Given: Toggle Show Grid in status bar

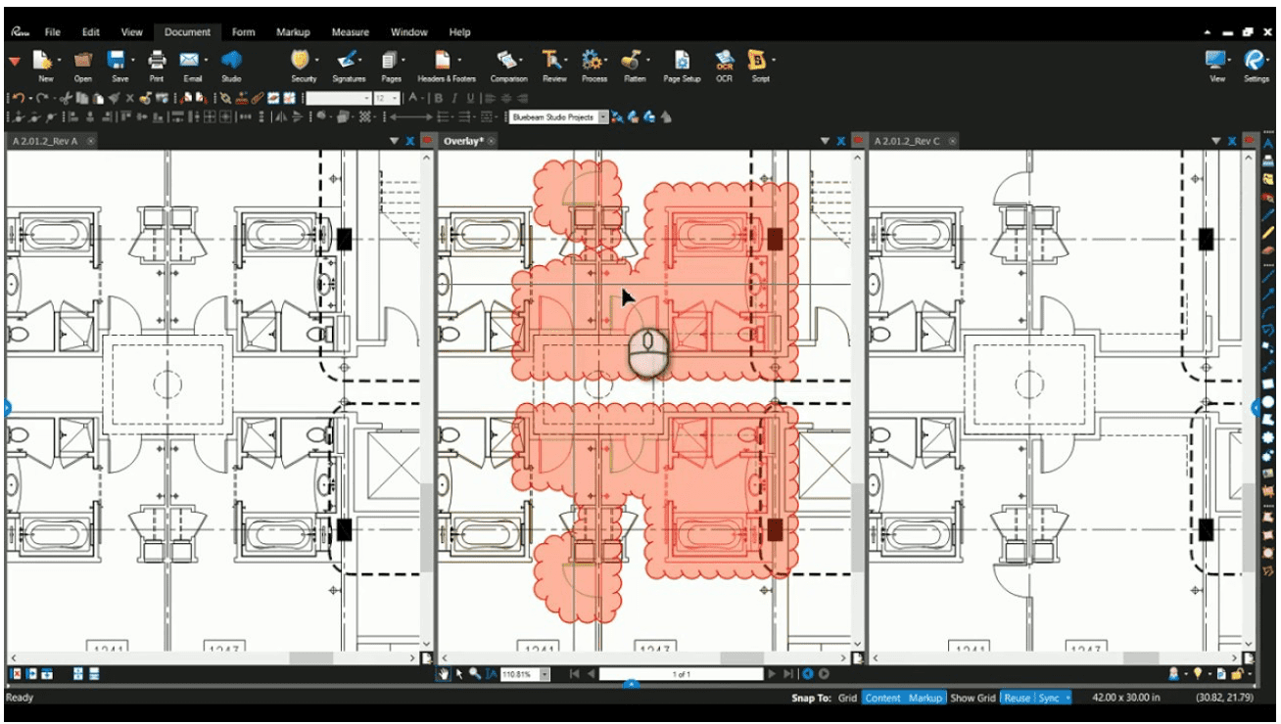Looking at the screenshot, I should [x=973, y=698].
